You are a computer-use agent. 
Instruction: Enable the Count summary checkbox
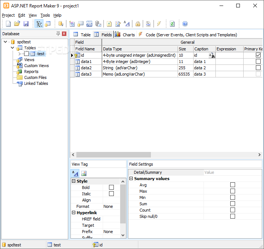click(232, 210)
